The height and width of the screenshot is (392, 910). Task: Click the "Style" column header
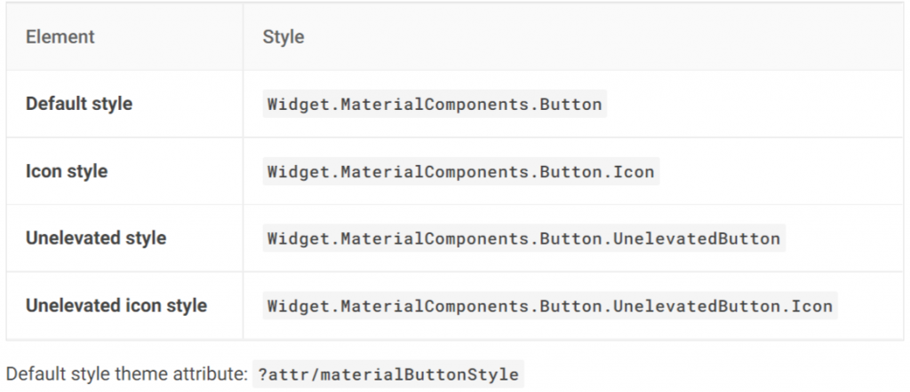[x=283, y=37]
